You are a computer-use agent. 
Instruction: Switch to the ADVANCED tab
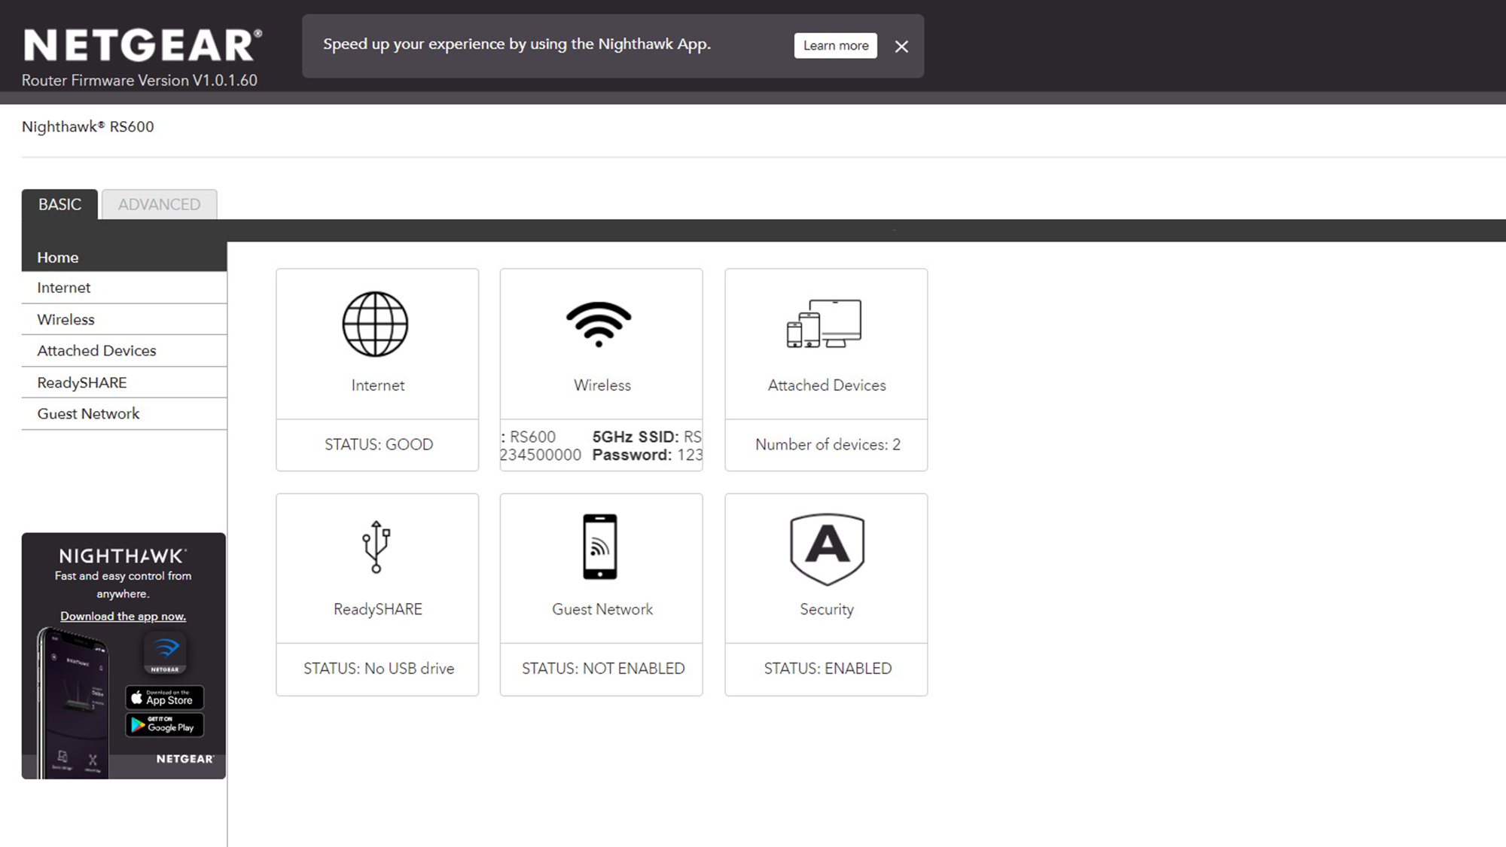[x=159, y=204]
